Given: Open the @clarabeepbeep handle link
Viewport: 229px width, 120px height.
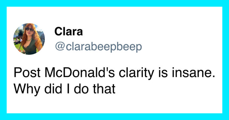Looking at the screenshot, I should [x=99, y=47].
